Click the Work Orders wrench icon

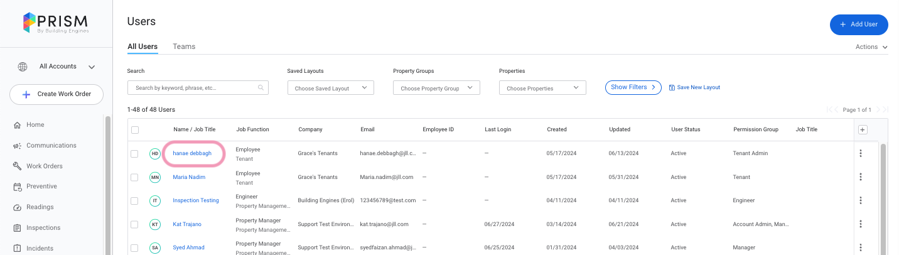(x=18, y=166)
